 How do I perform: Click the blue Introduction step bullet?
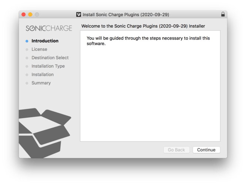tap(27, 41)
